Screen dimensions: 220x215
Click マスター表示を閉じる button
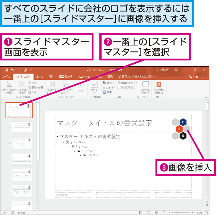point(159,88)
